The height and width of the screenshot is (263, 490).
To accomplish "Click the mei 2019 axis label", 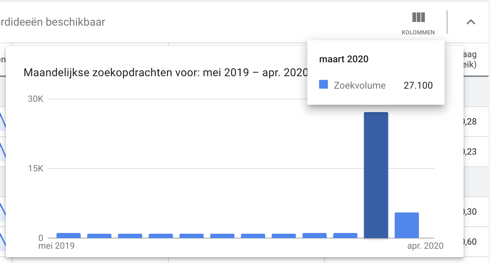I will (56, 246).
